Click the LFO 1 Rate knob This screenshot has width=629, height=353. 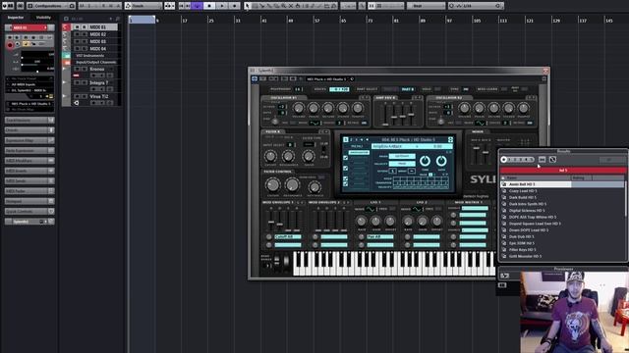point(361,221)
